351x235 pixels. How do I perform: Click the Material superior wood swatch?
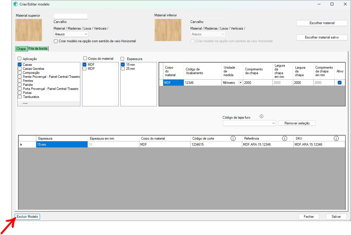(29, 30)
